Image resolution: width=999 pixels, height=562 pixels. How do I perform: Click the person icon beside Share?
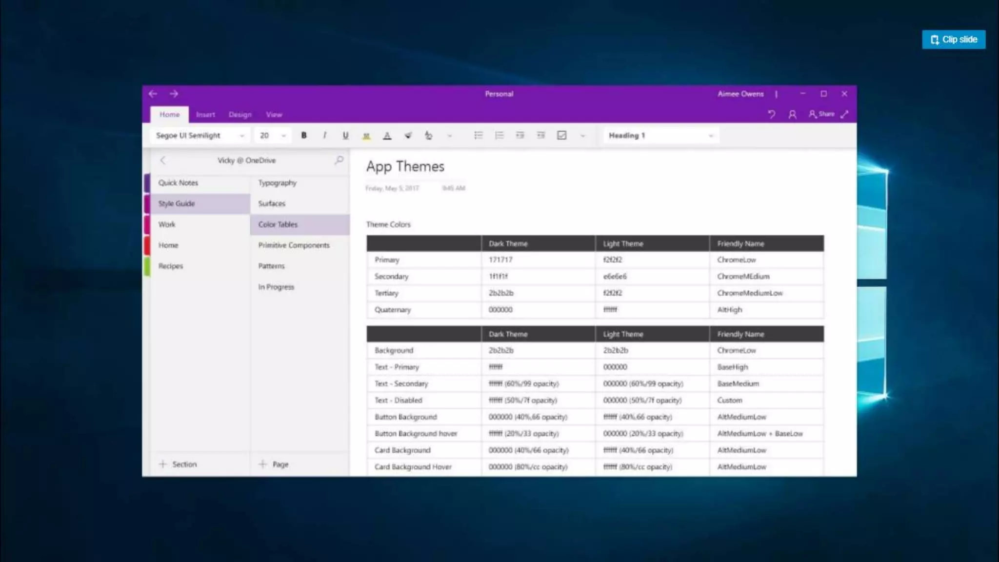[x=792, y=114]
